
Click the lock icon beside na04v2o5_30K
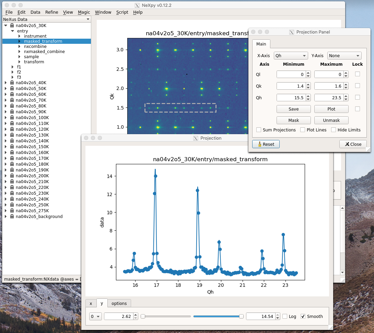pos(12,26)
